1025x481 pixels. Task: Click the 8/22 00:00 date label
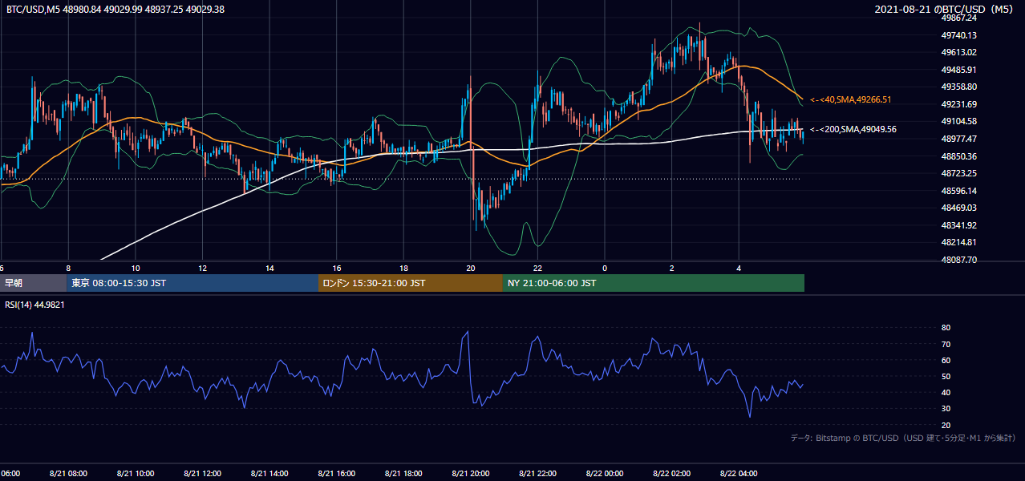tap(605, 474)
